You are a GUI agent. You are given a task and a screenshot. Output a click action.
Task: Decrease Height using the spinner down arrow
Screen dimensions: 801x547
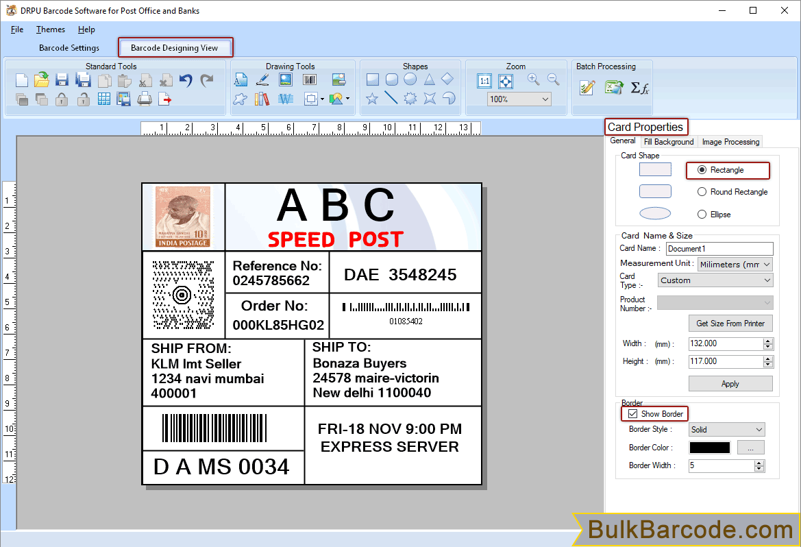[x=768, y=365]
